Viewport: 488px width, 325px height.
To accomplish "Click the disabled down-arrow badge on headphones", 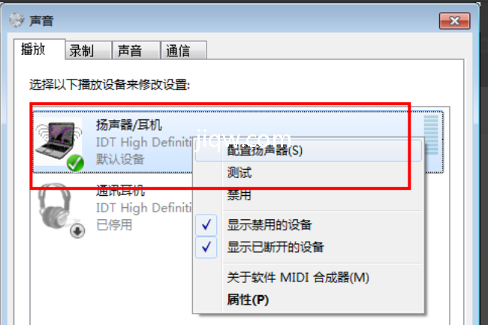I will (x=77, y=230).
